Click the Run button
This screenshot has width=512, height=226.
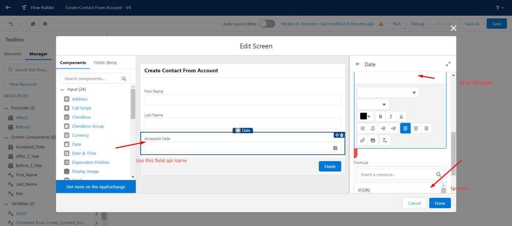[397, 24]
